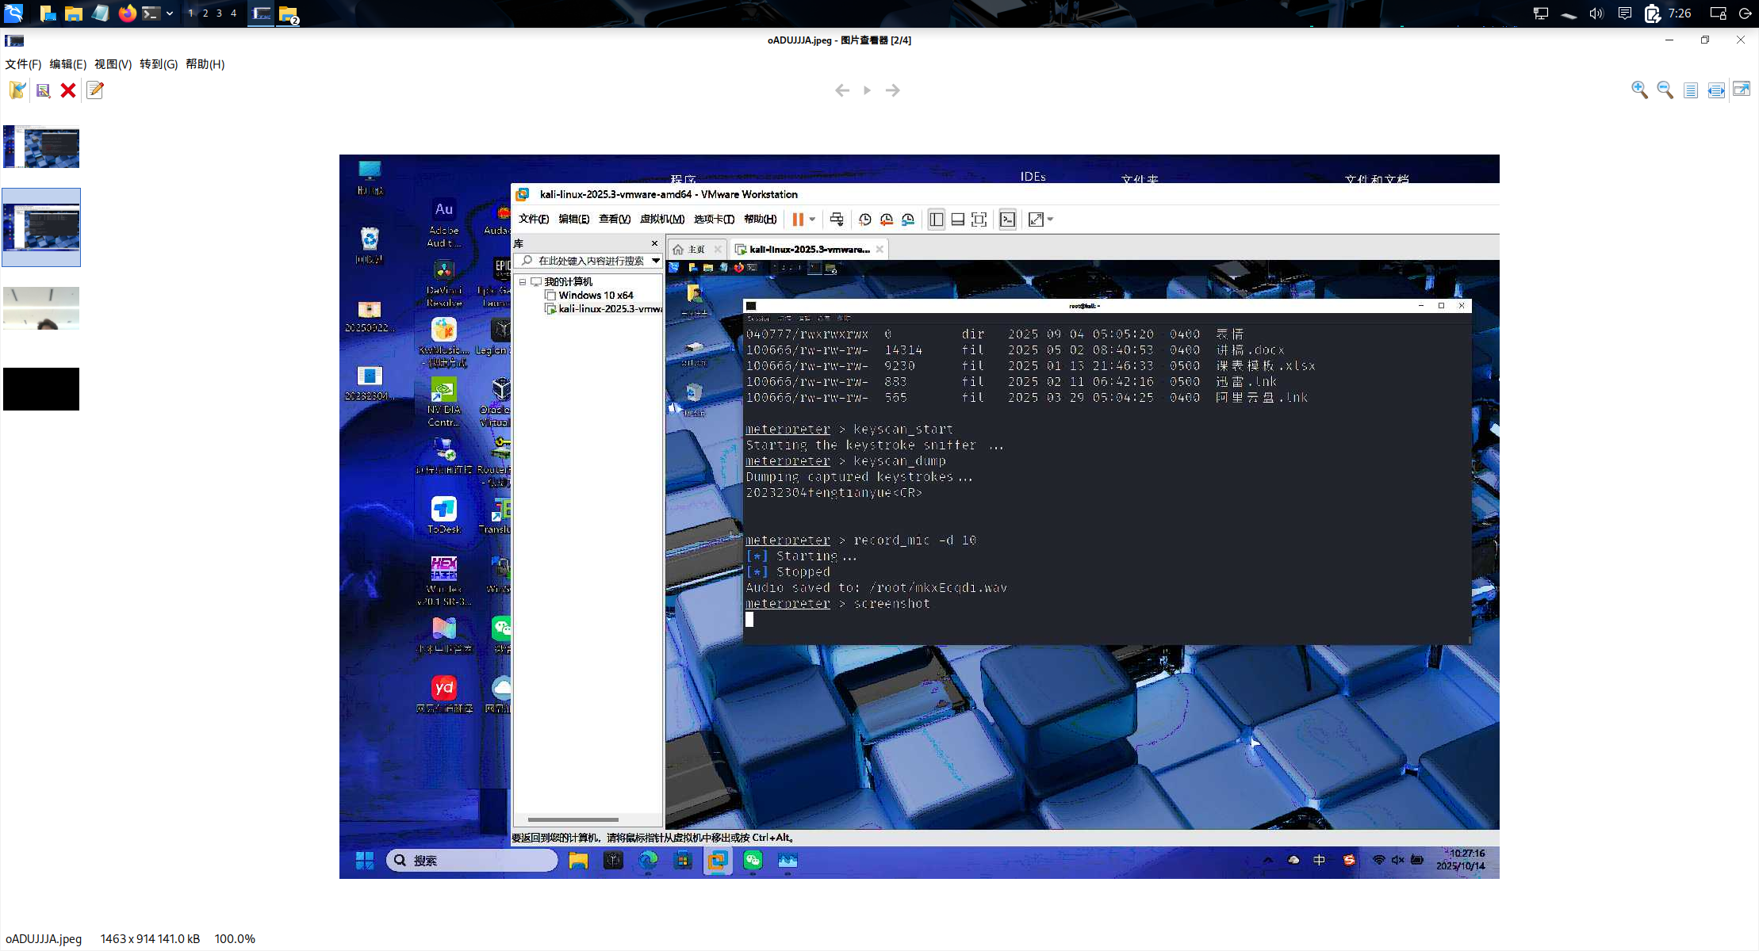
Task: Click the normal size view icon
Action: 1691,90
